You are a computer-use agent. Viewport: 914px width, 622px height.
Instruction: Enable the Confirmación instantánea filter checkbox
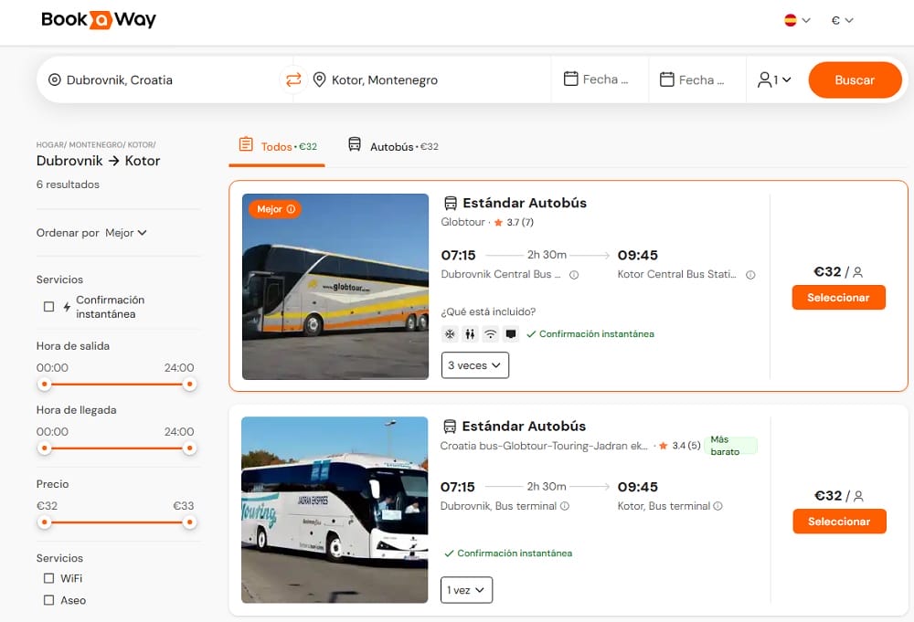point(49,307)
